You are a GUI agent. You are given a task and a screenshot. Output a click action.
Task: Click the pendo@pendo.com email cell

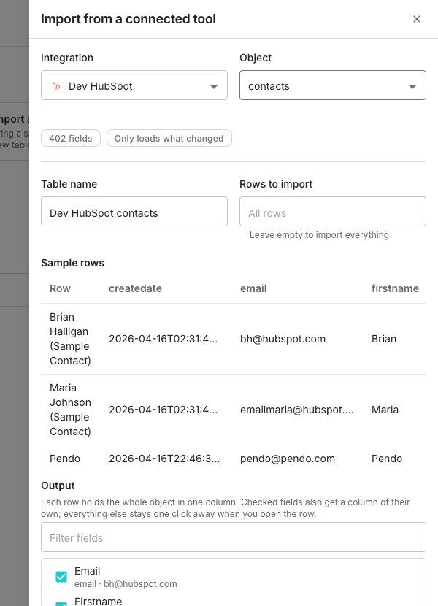(287, 459)
